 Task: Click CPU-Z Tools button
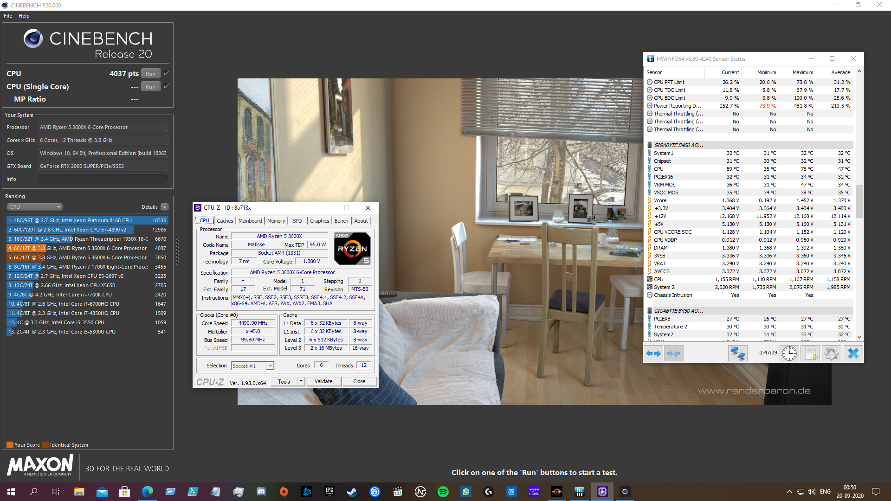284,381
